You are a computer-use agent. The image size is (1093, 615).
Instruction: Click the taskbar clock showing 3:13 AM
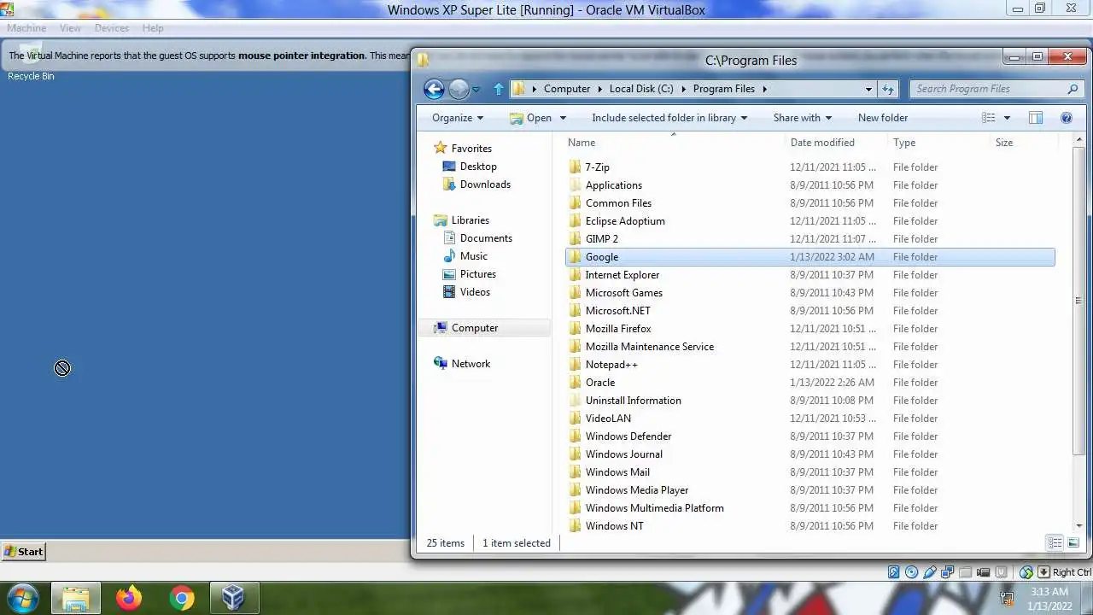1049,599
